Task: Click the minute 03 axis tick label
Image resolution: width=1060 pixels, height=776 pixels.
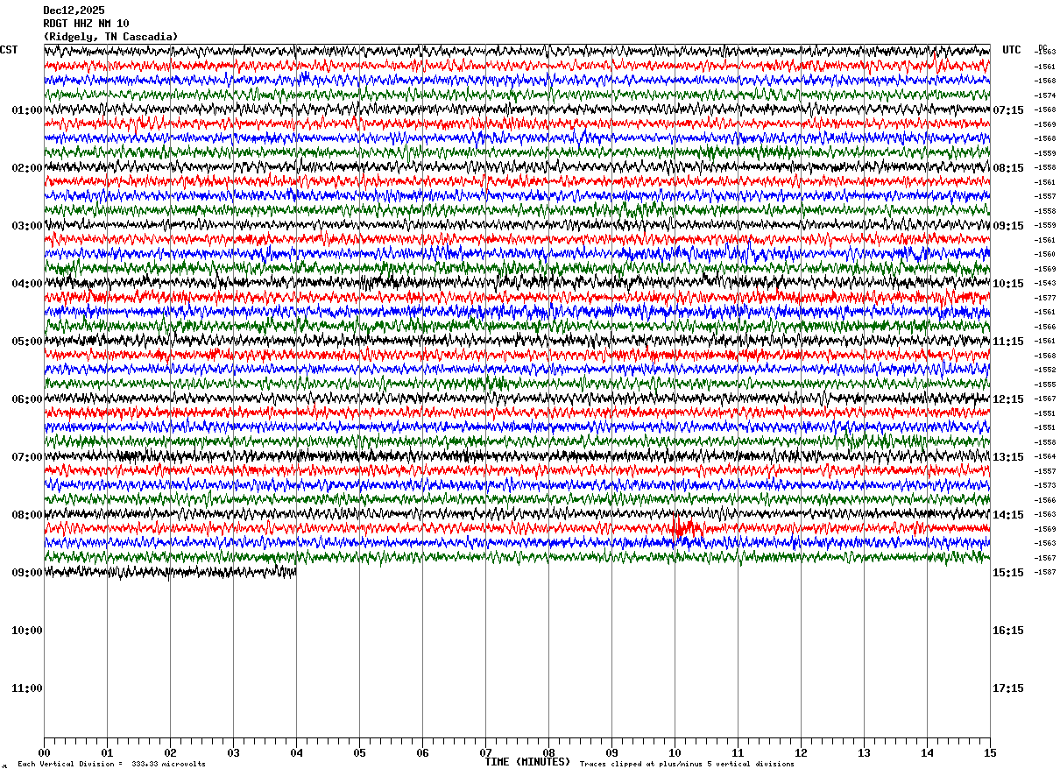Action: point(233,752)
